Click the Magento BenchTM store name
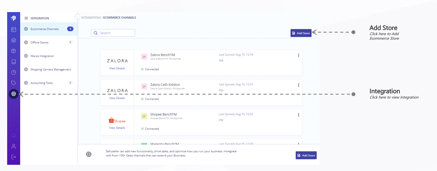The height and width of the screenshot is (171, 437). [x=165, y=144]
